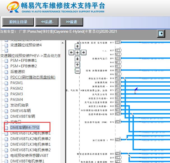Viewport: 170px width, 163px height.
Task: Click connector pin B74 in diagram
Action: (x=118, y=90)
